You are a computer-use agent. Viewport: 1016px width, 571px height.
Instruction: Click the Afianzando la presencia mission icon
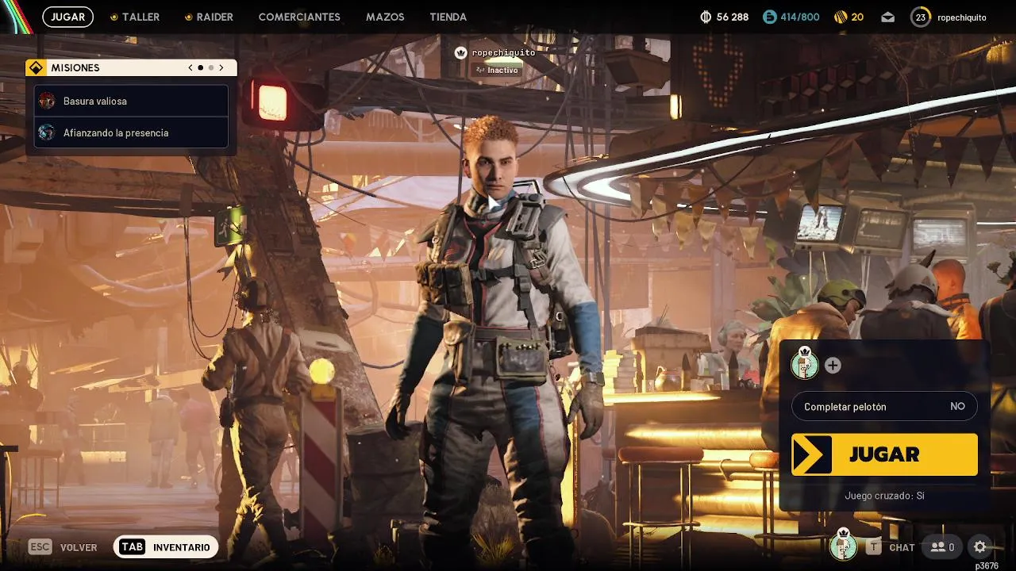click(47, 132)
